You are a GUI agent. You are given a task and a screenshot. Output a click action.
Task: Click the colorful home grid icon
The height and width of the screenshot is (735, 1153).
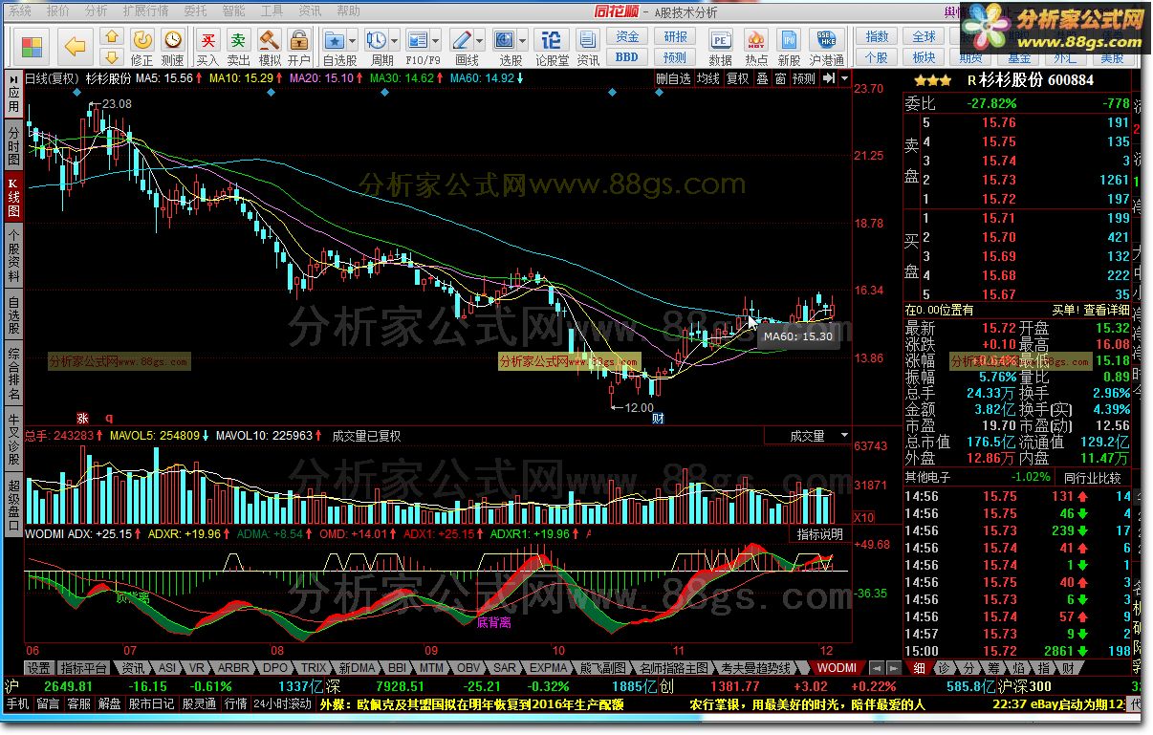[x=32, y=46]
